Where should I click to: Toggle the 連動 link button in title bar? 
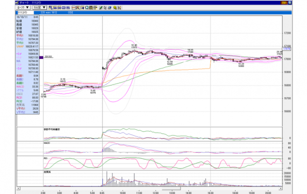[284, 3]
